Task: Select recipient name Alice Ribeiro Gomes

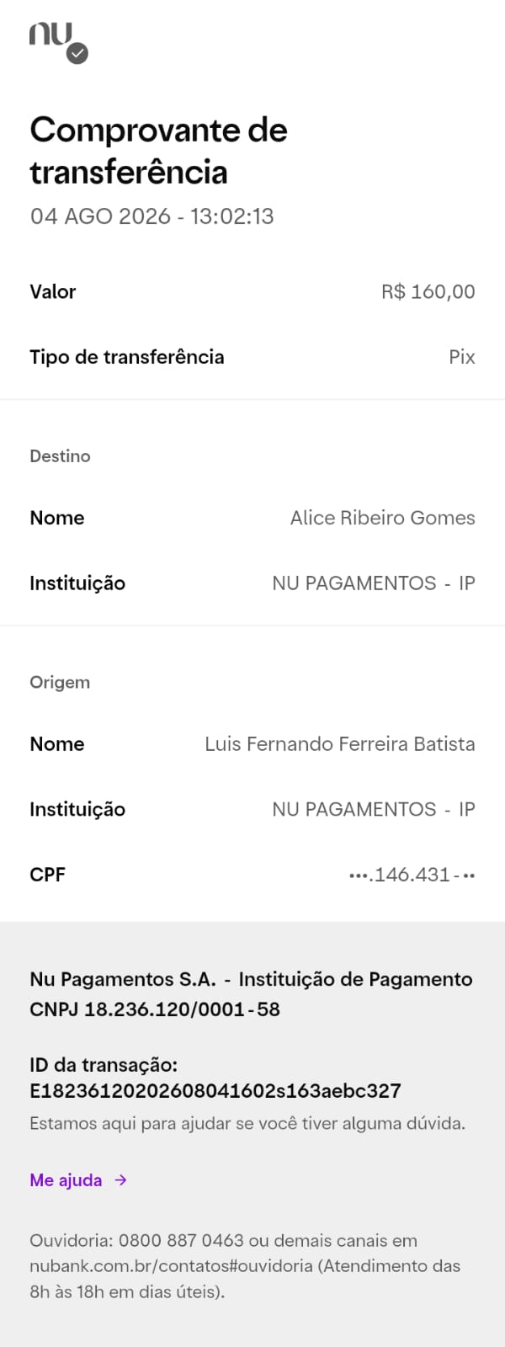Action: click(x=383, y=518)
